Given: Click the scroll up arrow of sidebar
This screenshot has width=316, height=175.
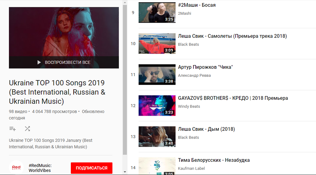Looking at the screenshot, I should 125,3.
